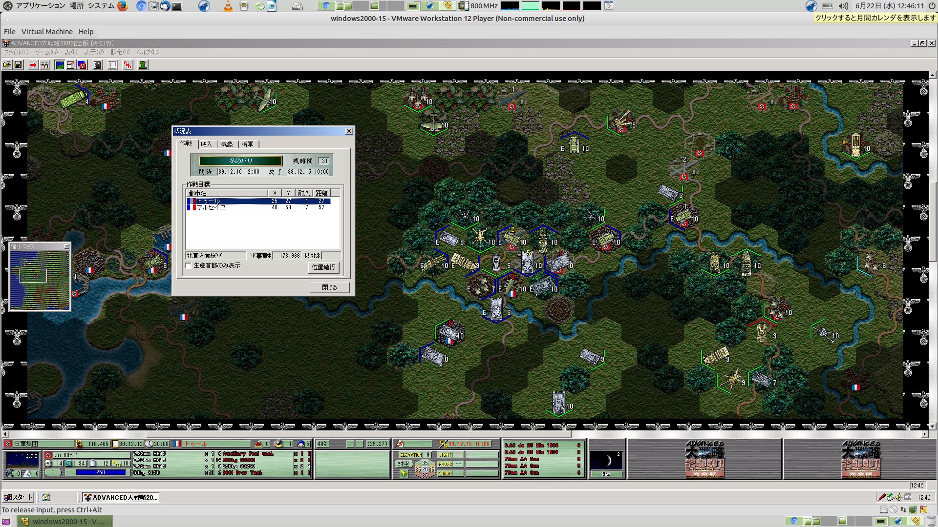Click the 閉じる button

tap(329, 287)
